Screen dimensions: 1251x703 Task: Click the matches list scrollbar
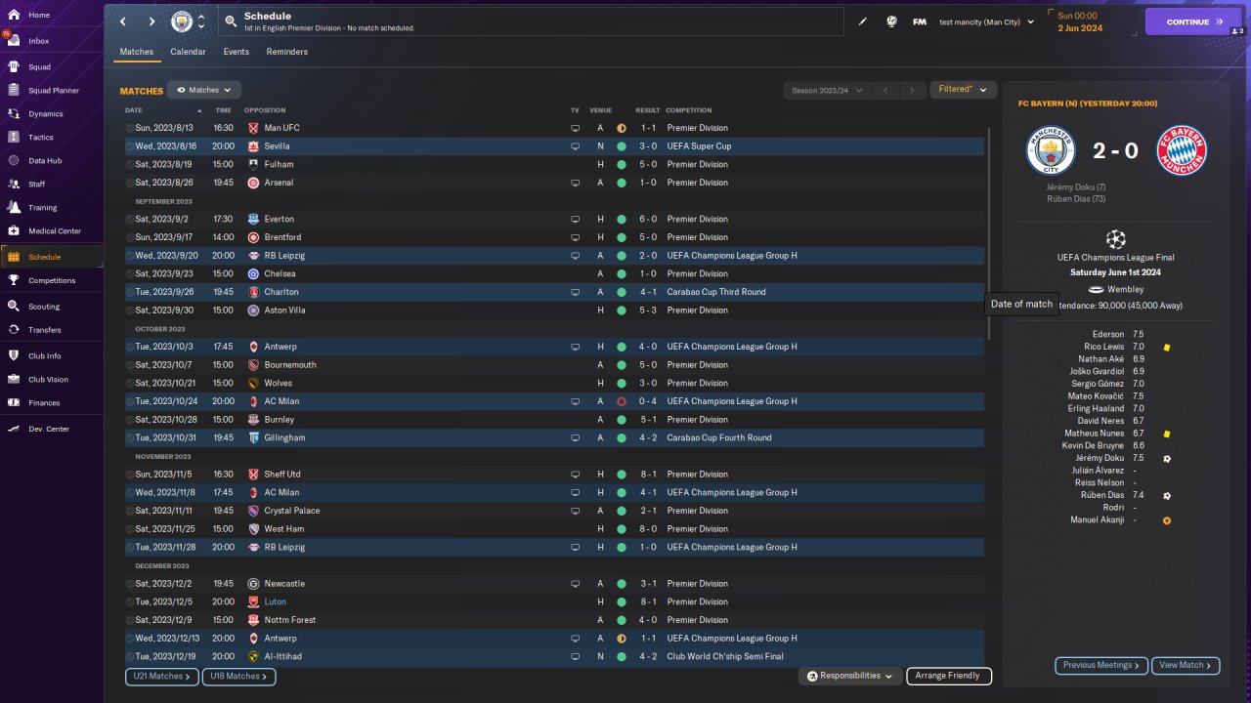coord(989,234)
